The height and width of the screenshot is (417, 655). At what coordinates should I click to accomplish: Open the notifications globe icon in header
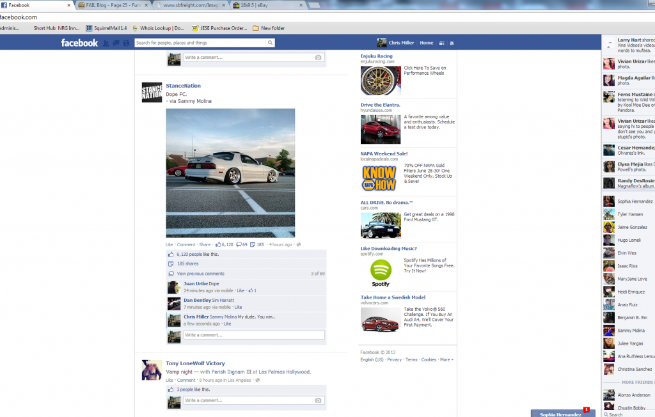coord(126,43)
